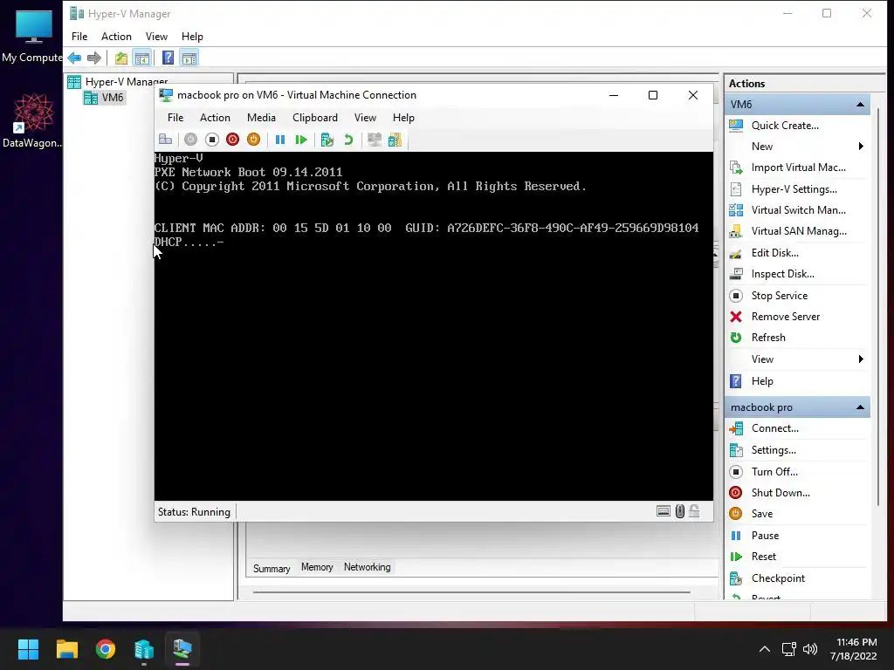The width and height of the screenshot is (894, 670).
Task: Click the Back arrow in Hyper-V Manager toolbar
Action: (x=74, y=58)
